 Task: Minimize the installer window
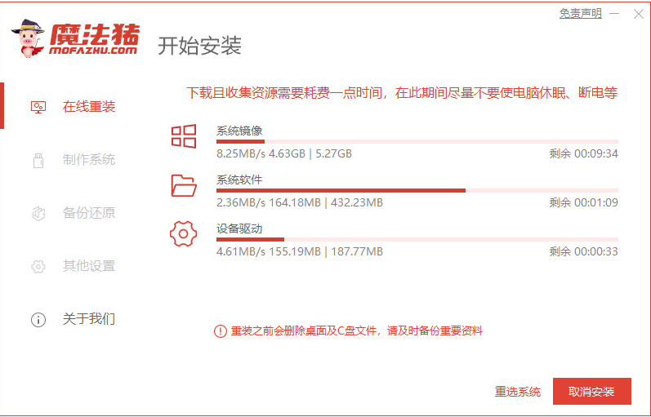[x=615, y=14]
